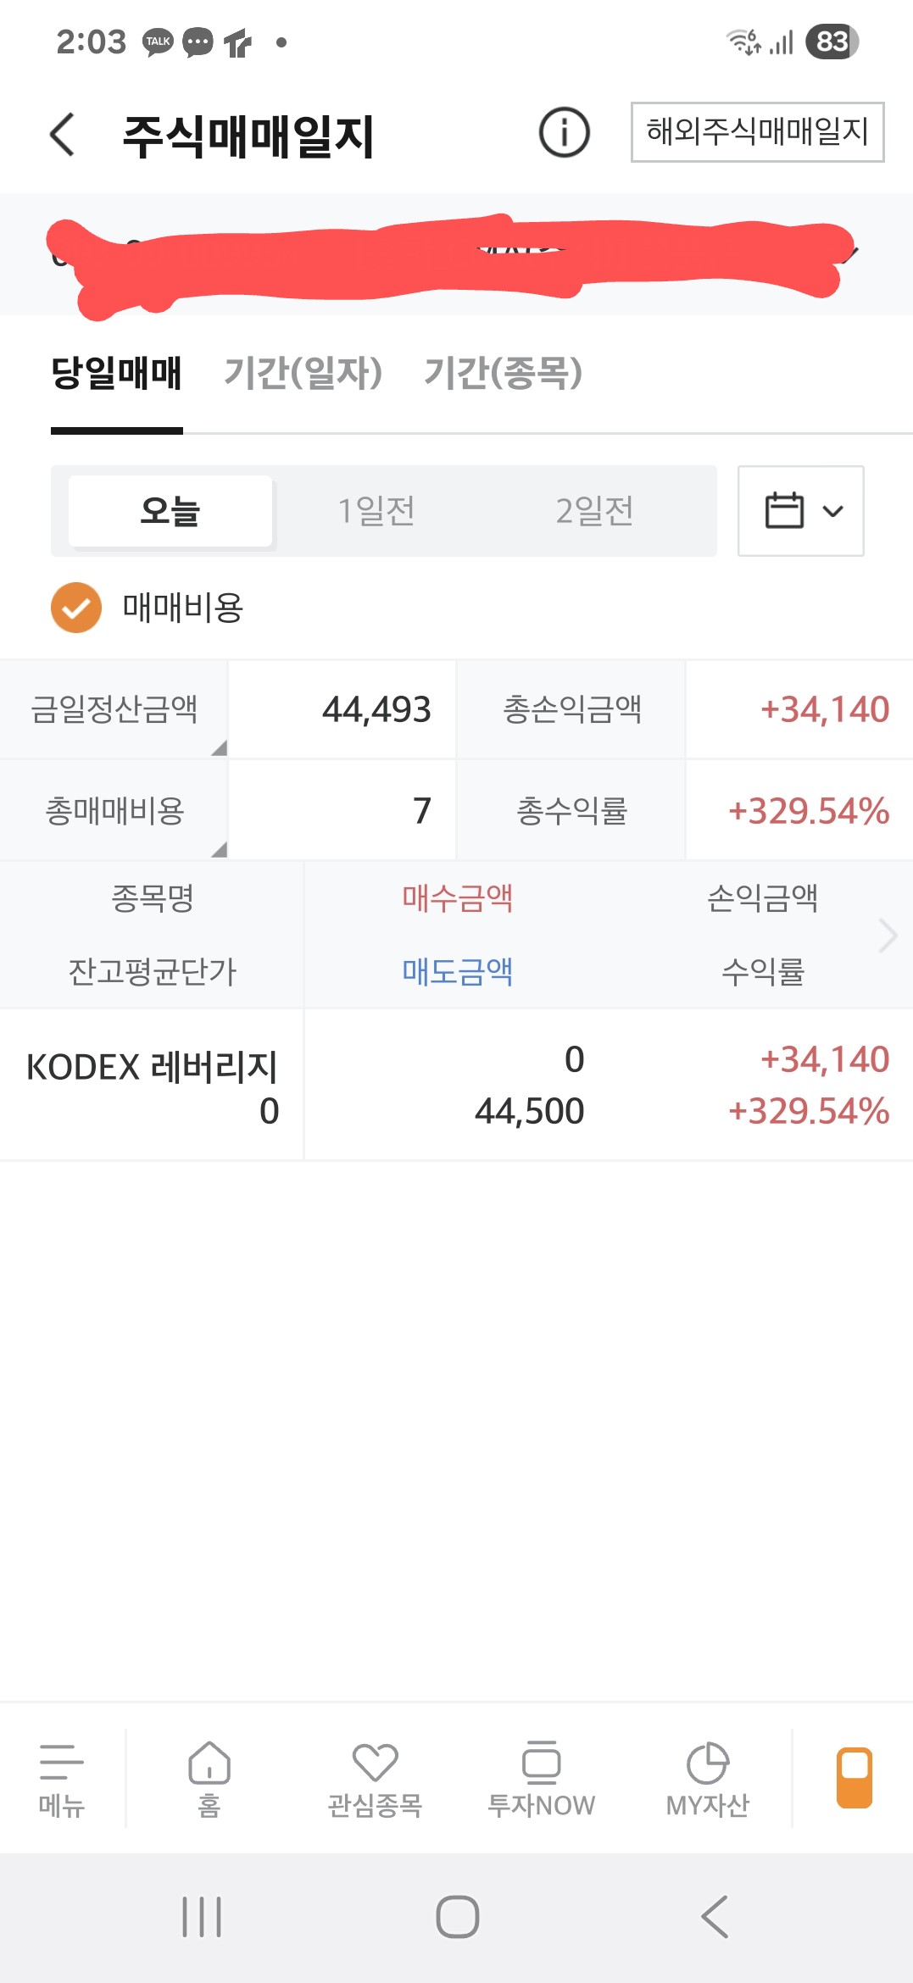Open the info circle icon
Viewport: 913px width, 1983px height.
564,133
